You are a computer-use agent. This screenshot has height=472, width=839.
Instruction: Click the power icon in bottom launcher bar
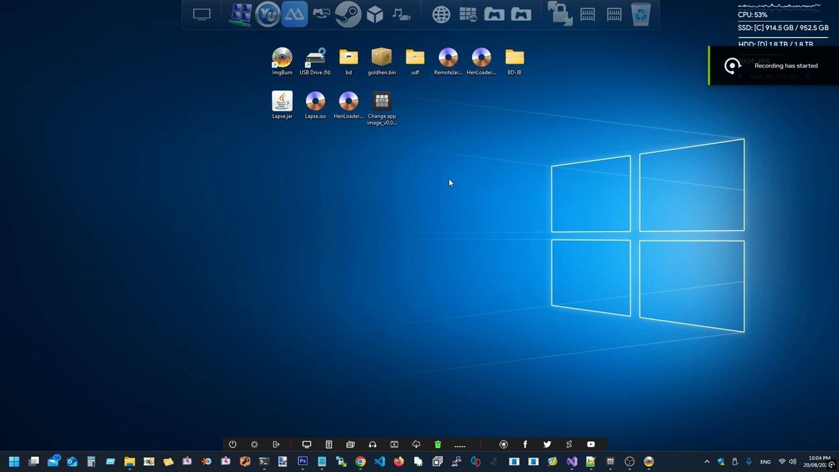(233, 444)
